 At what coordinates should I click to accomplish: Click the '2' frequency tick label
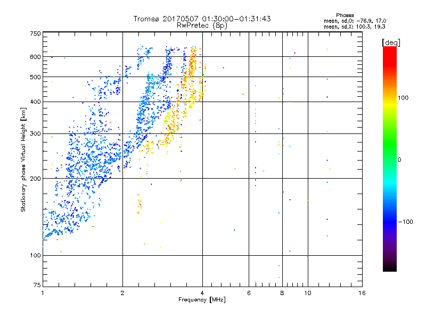(x=122, y=293)
